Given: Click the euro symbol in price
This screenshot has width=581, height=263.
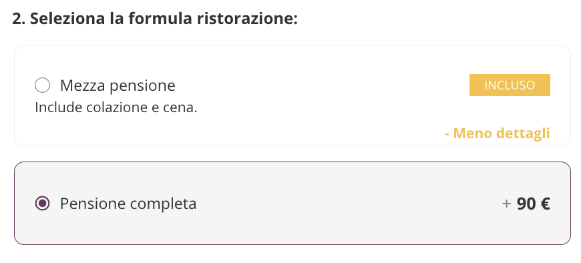Looking at the screenshot, I should tap(546, 204).
